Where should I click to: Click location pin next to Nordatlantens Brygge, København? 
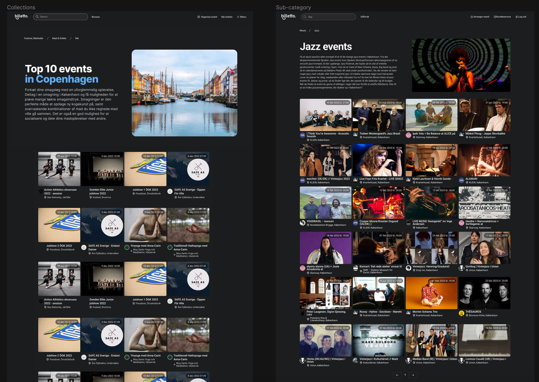308,225
